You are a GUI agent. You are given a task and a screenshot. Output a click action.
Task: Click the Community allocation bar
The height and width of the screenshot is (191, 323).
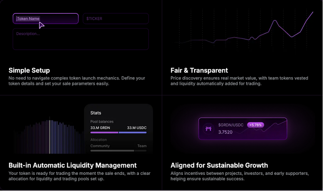(112, 151)
